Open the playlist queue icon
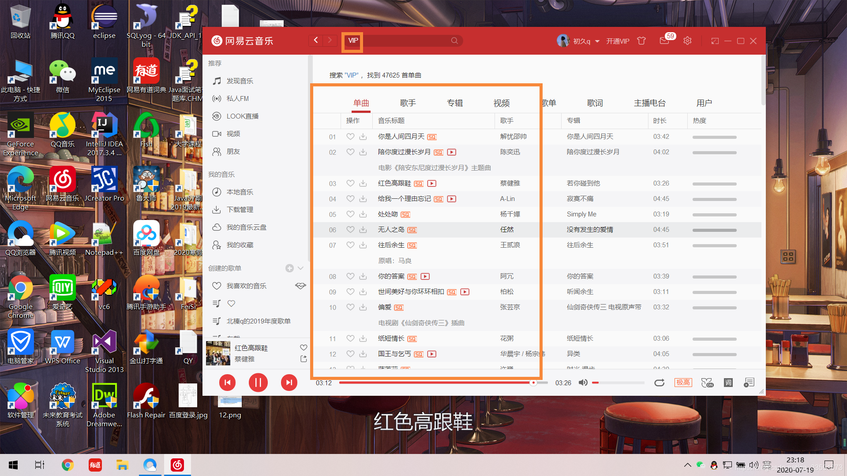 point(749,383)
